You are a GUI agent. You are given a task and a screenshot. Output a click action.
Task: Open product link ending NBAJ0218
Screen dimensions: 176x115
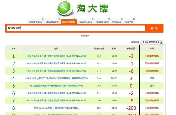point(56,93)
